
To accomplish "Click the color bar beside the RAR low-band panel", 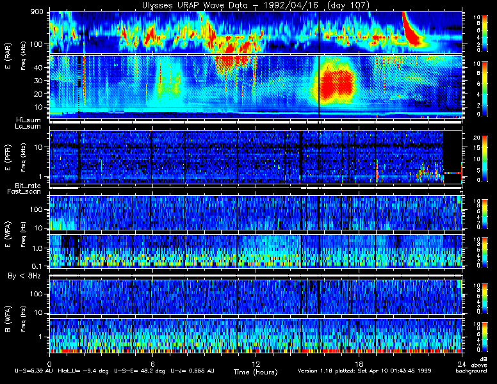I will pyautogui.click(x=485, y=89).
